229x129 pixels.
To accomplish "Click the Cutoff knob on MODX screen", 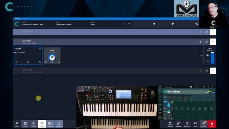I will click(170, 98).
